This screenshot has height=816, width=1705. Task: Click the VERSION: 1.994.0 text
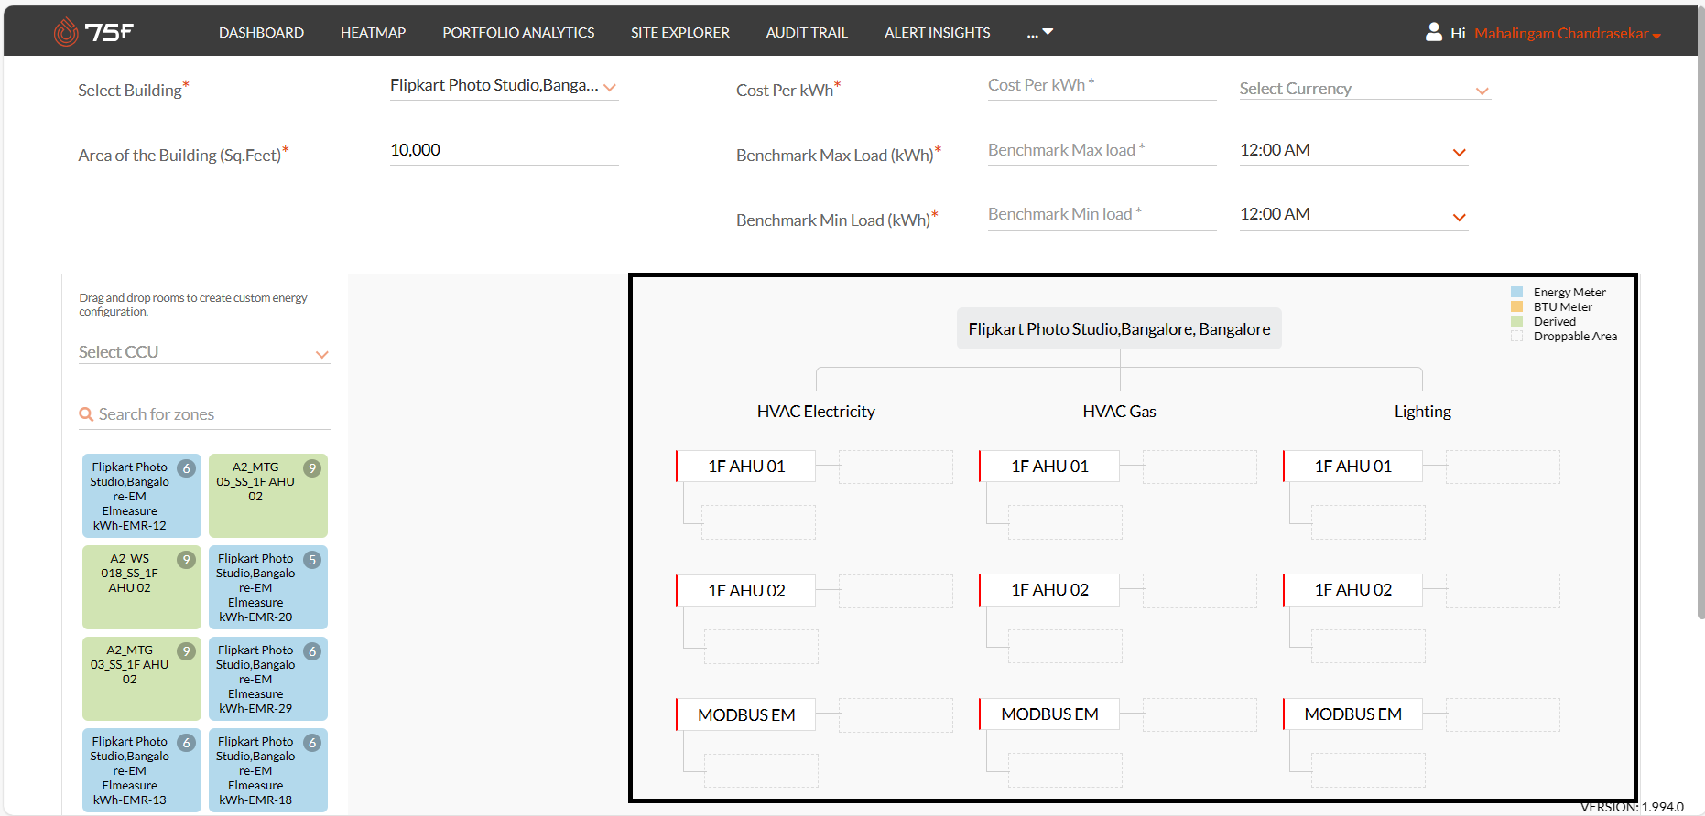1632,807
